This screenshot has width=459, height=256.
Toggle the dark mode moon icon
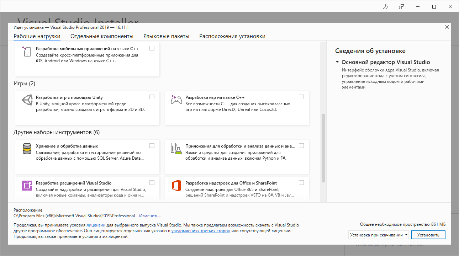[385, 7]
